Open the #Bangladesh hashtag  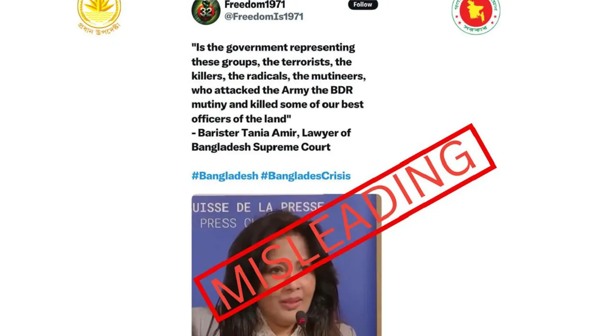click(225, 176)
